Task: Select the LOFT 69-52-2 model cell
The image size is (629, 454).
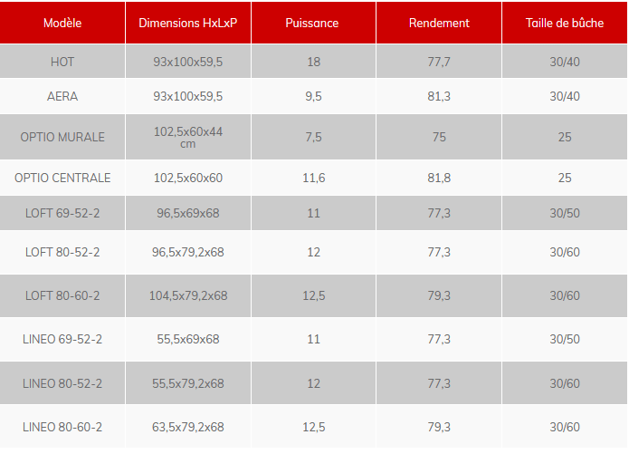Action: click(x=62, y=213)
